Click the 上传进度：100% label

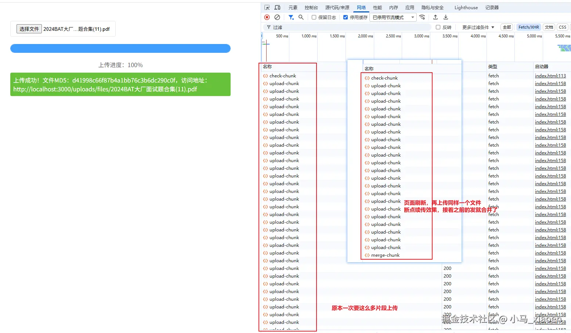[120, 65]
